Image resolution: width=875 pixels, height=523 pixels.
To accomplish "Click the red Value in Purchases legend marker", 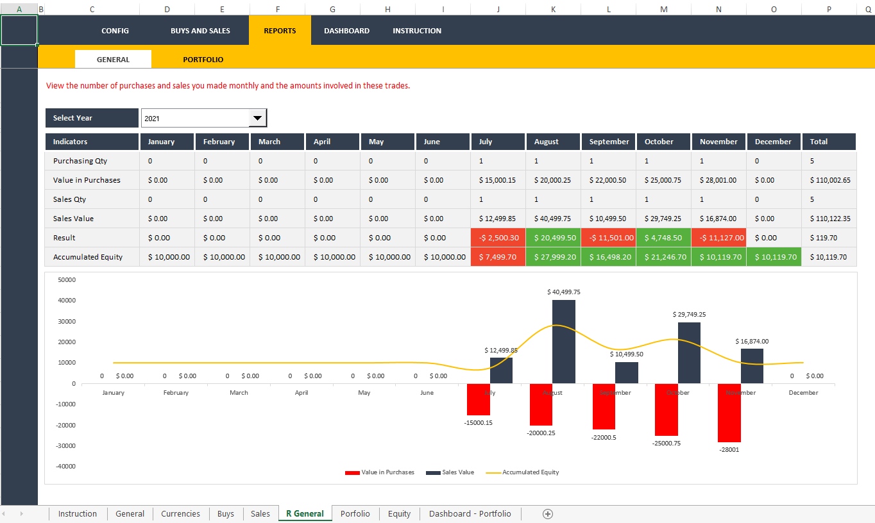I will tap(352, 472).
